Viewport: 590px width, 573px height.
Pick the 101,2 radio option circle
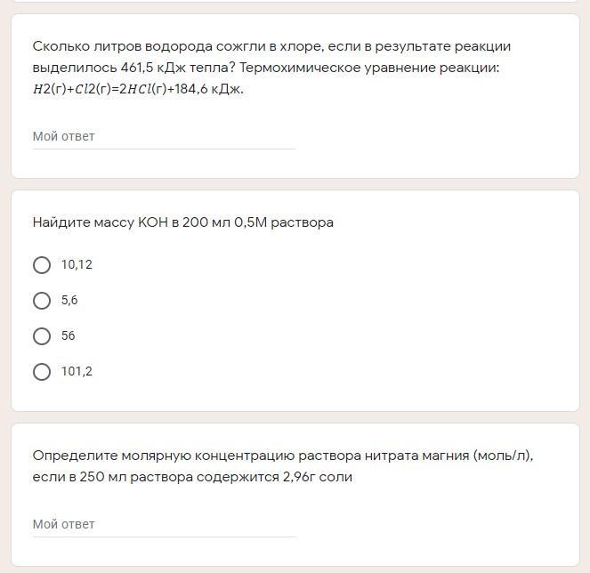[x=42, y=372]
